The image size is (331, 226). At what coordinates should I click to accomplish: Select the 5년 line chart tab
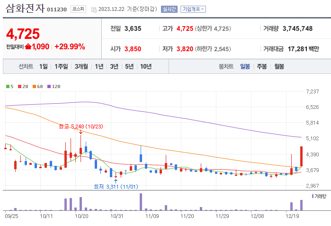129,66
